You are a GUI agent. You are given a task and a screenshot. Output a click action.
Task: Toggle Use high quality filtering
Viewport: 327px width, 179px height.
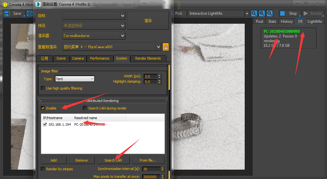43,88
